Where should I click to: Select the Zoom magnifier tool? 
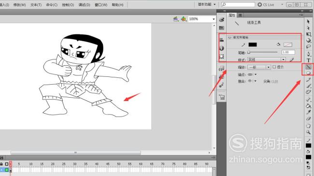(x=308, y=132)
